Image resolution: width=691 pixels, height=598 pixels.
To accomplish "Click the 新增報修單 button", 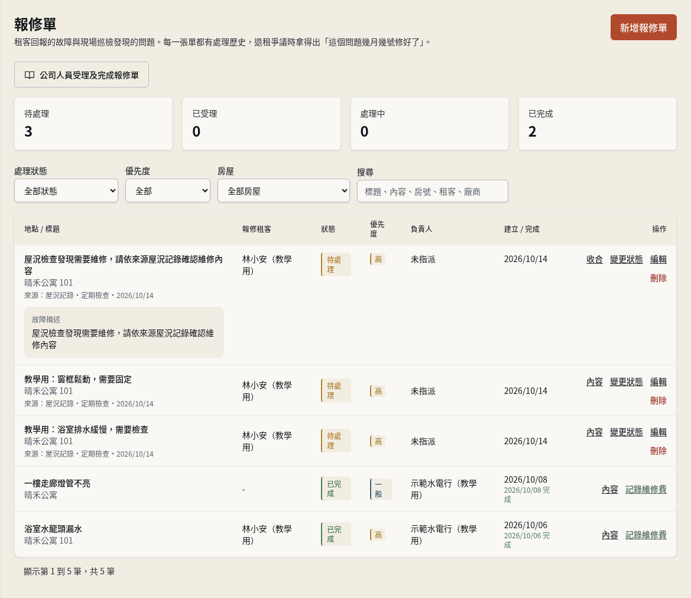I will pos(643,27).
